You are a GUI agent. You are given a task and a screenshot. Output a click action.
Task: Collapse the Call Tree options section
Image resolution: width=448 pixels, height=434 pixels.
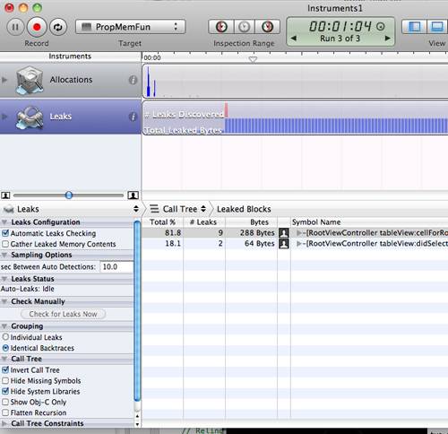point(4,359)
